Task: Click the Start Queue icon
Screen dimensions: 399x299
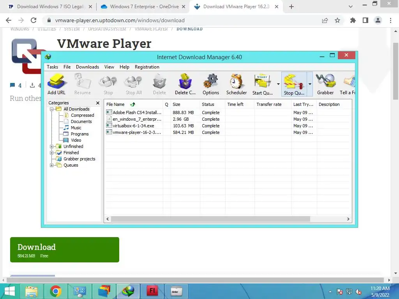Action: [x=262, y=84]
